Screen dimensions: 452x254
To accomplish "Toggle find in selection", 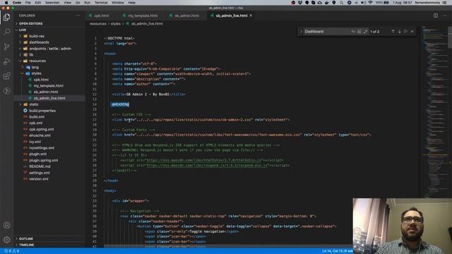I will pyautogui.click(x=405, y=31).
